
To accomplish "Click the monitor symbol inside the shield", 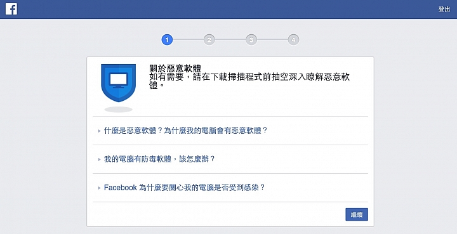I will 118,80.
